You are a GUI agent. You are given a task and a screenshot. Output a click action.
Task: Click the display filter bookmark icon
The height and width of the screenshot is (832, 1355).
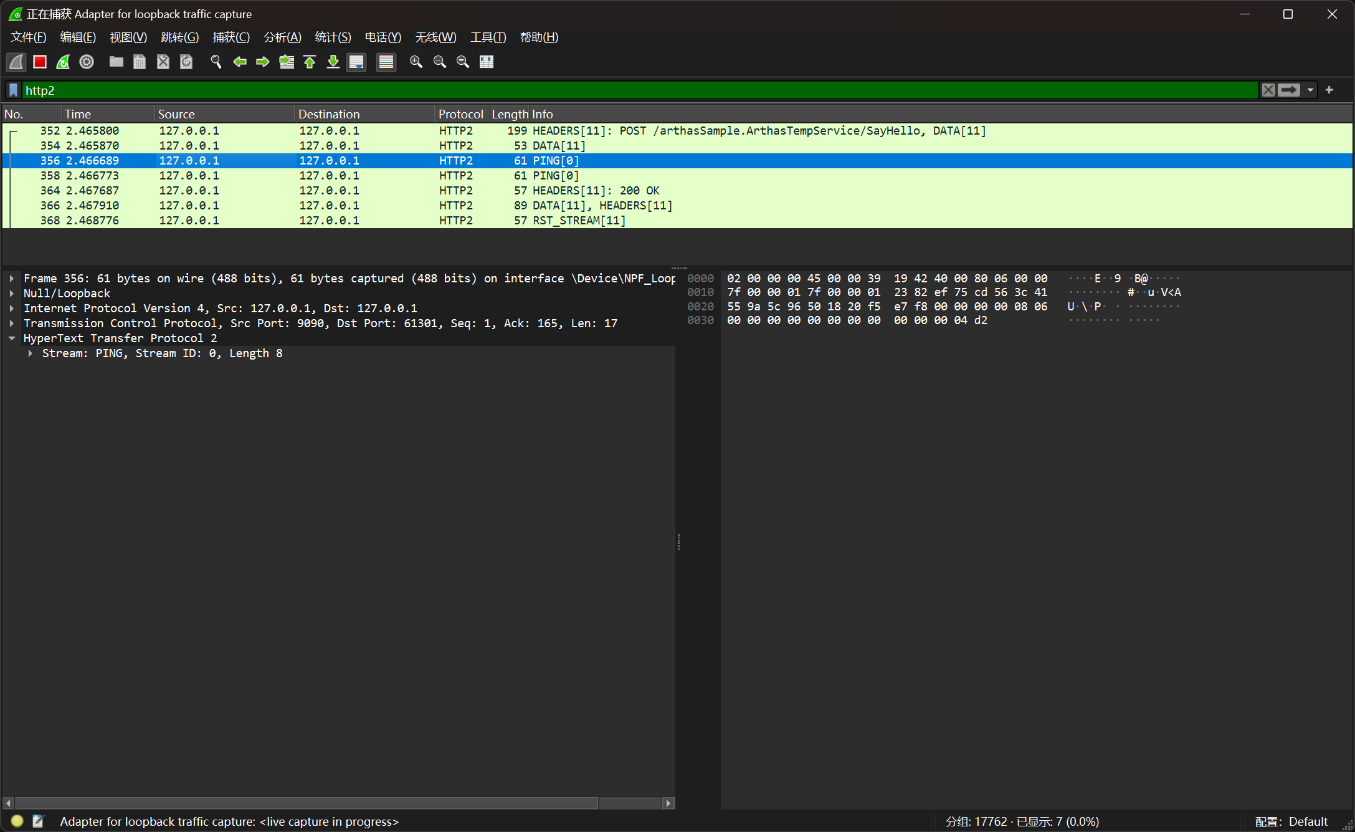tap(14, 90)
